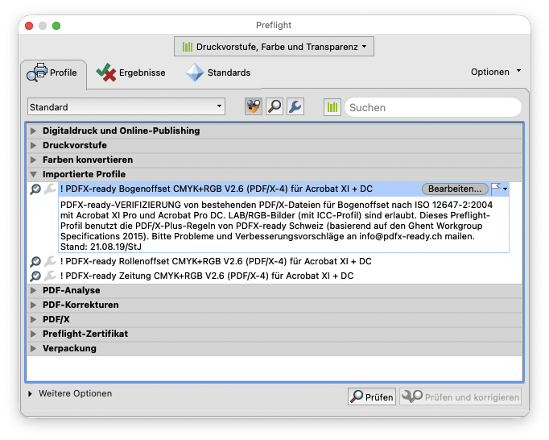
Task: Show single checks magnifier toolbar icon
Action: pyautogui.click(x=274, y=106)
